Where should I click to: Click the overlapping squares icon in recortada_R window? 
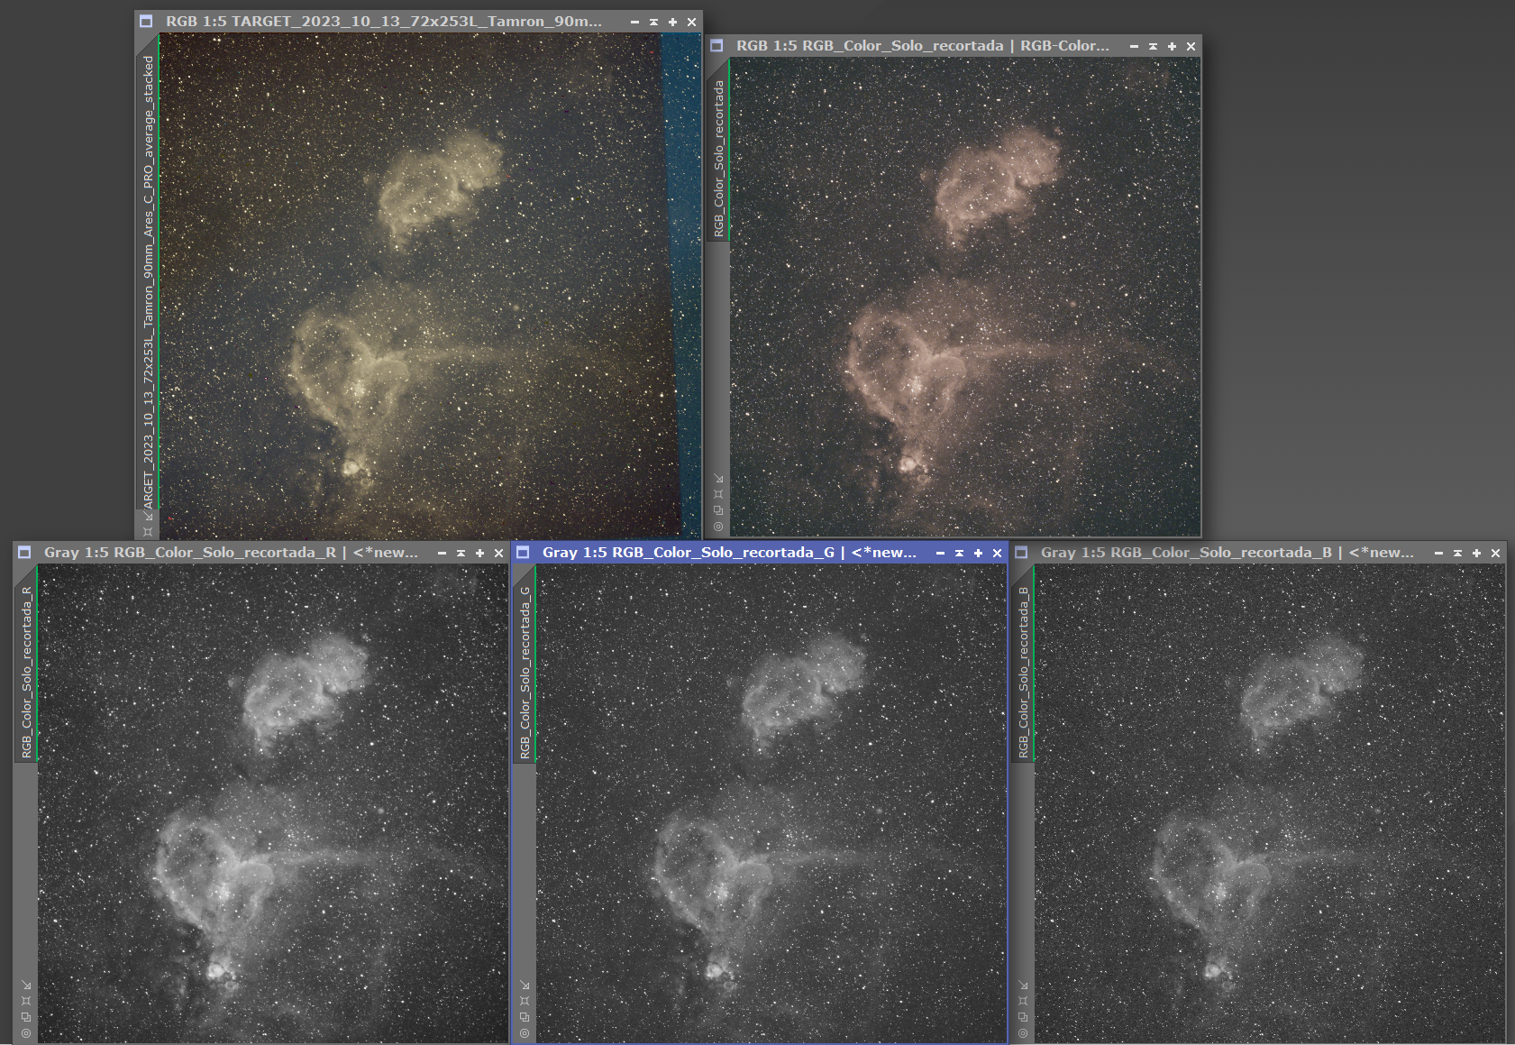26,1017
